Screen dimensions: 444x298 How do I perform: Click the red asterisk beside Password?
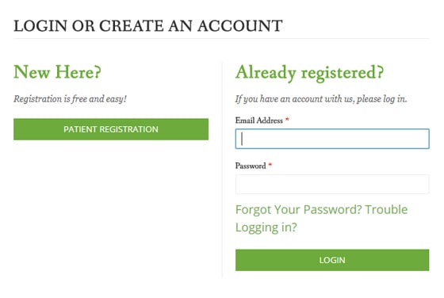coord(270,165)
